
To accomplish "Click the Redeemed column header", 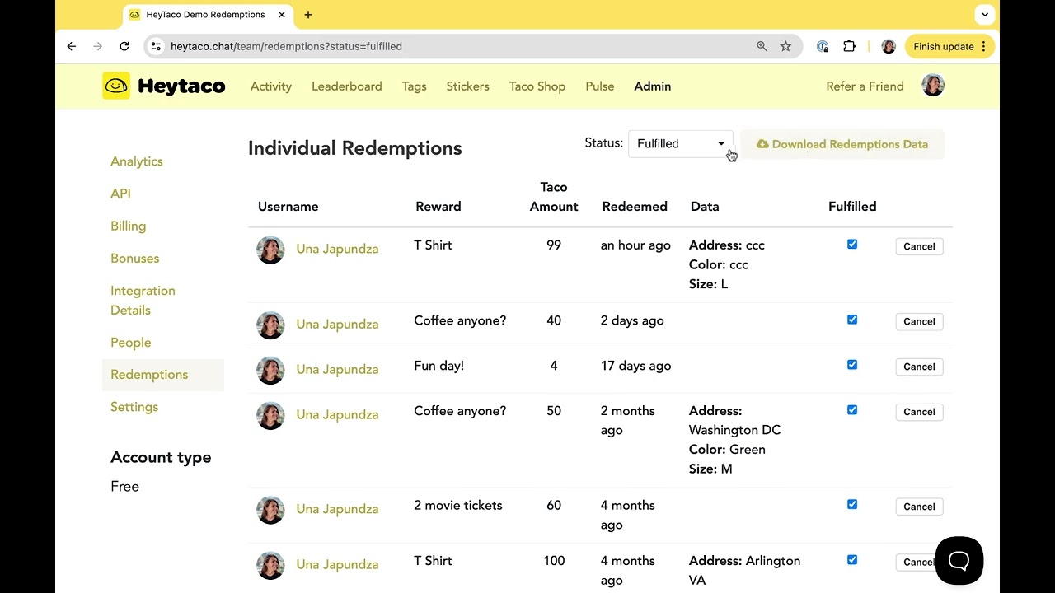I will 635,207.
